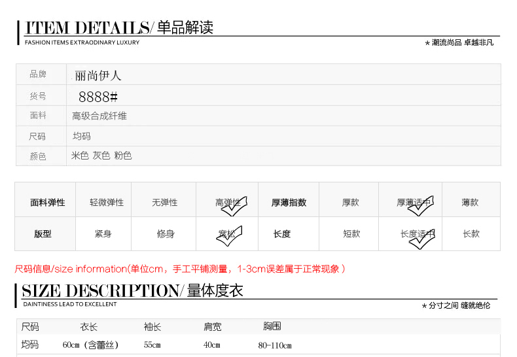The height and width of the screenshot is (357, 517).
Task: Click the 均码 value in details table
Action: (82, 136)
